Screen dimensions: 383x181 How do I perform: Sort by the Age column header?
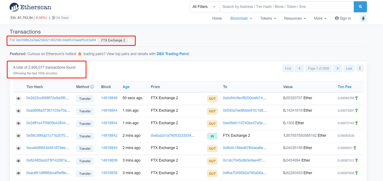126,87
